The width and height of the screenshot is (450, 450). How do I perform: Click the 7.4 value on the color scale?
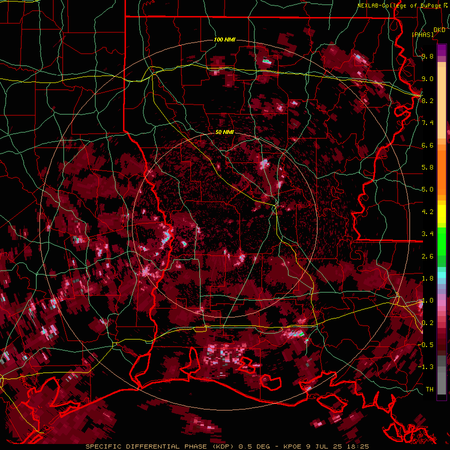click(x=427, y=123)
